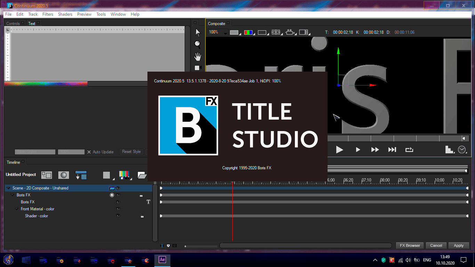This screenshot has width=475, height=267.
Task: Click the rainbow color spectrum bar
Action: pyautogui.click(x=46, y=83)
